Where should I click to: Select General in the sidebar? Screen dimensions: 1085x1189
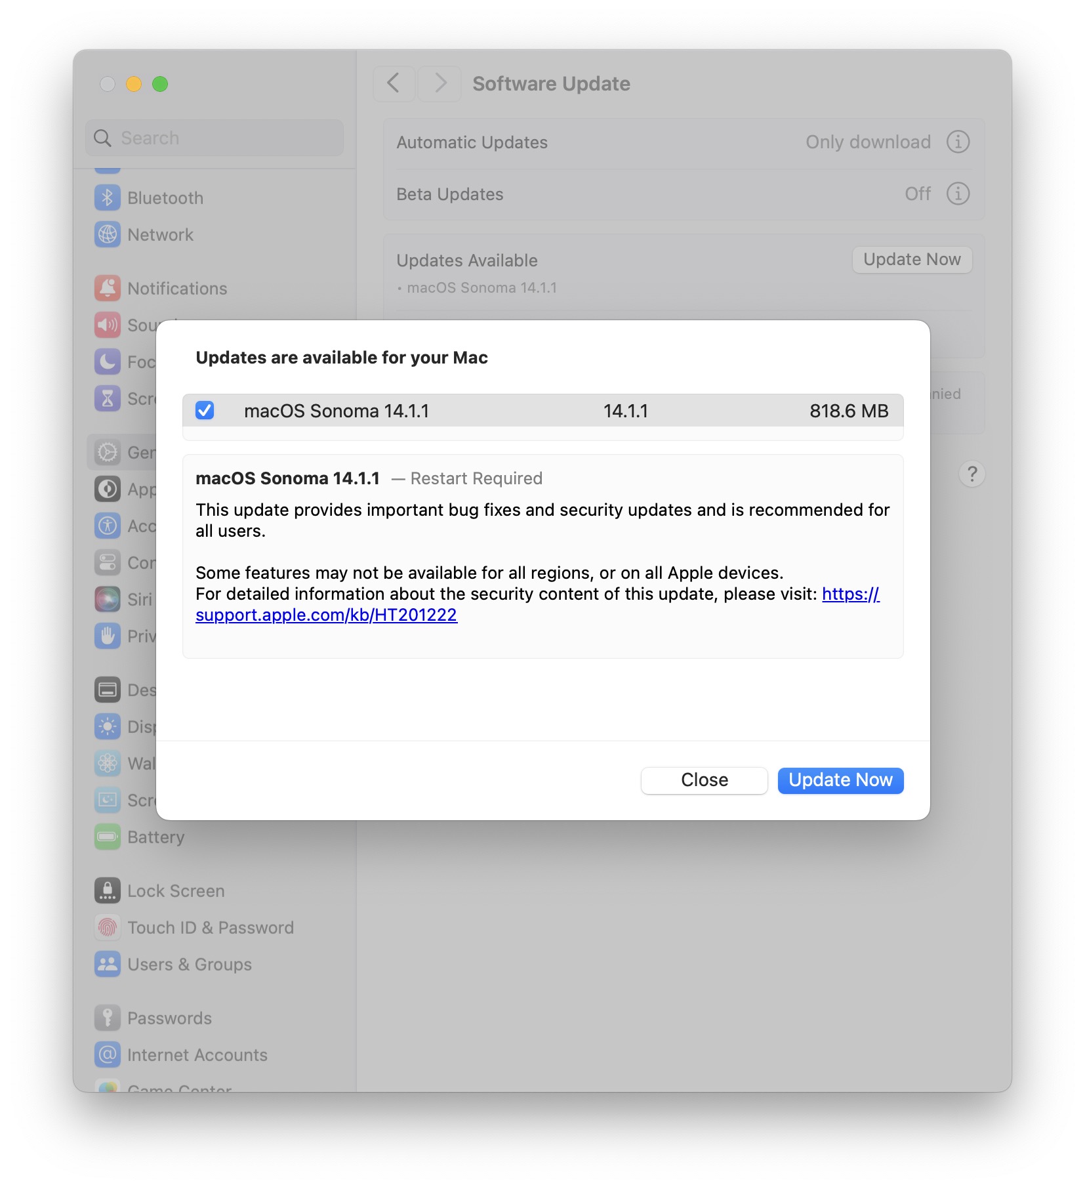pyautogui.click(x=108, y=452)
